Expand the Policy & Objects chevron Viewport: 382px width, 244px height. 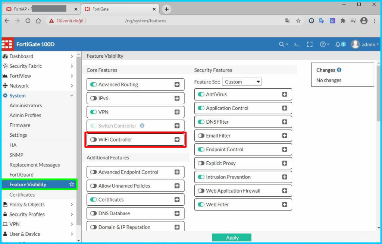coord(72,205)
